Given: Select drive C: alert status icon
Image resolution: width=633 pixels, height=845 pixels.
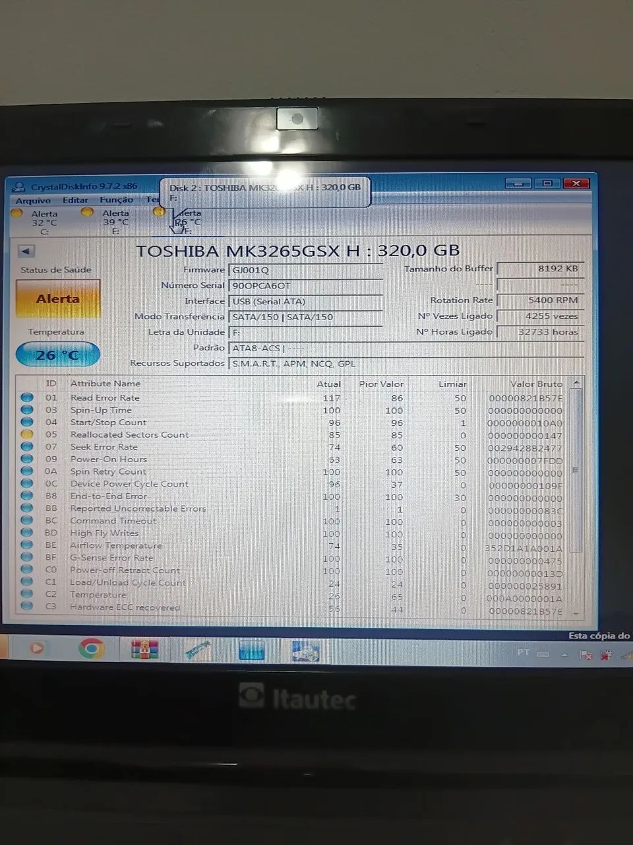Looking at the screenshot, I should (17, 213).
